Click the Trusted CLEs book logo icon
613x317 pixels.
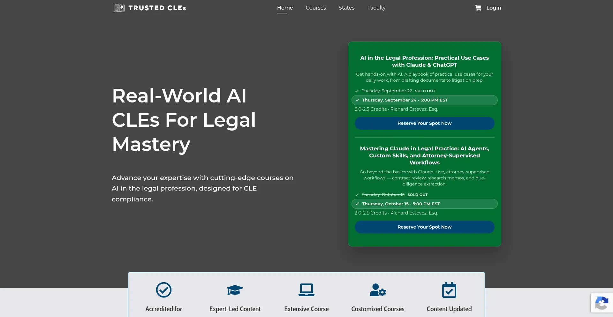pyautogui.click(x=119, y=8)
